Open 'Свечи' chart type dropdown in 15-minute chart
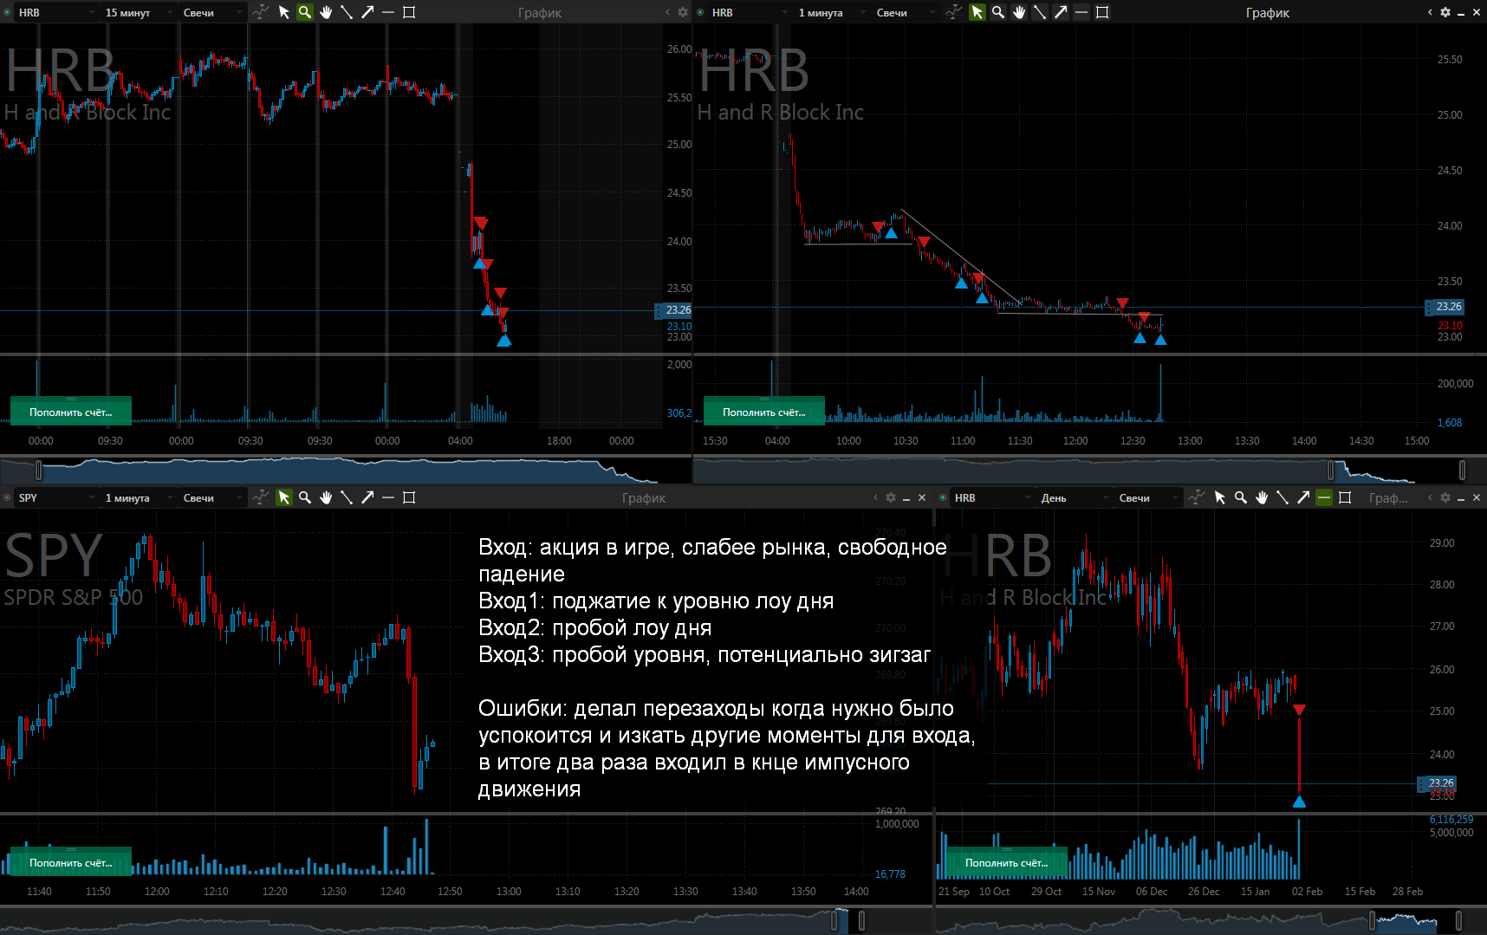Image resolution: width=1487 pixels, height=935 pixels. [212, 12]
